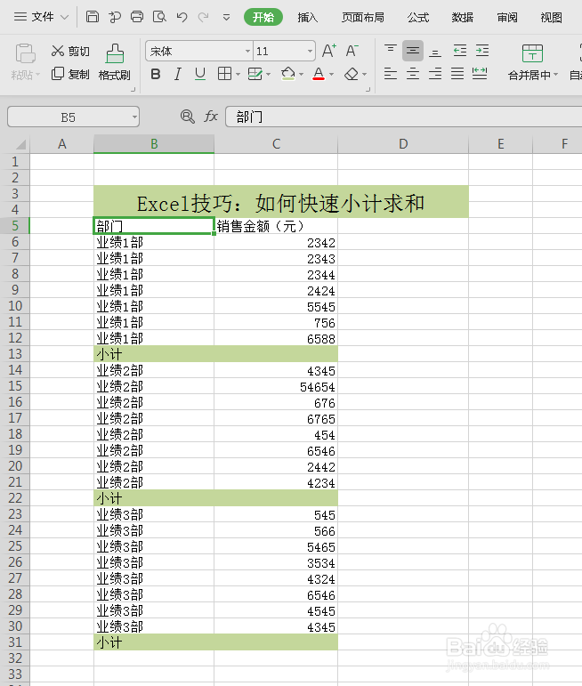The width and height of the screenshot is (582, 686).
Task: Select the Format Painter (格式刷)
Action: coord(115,62)
